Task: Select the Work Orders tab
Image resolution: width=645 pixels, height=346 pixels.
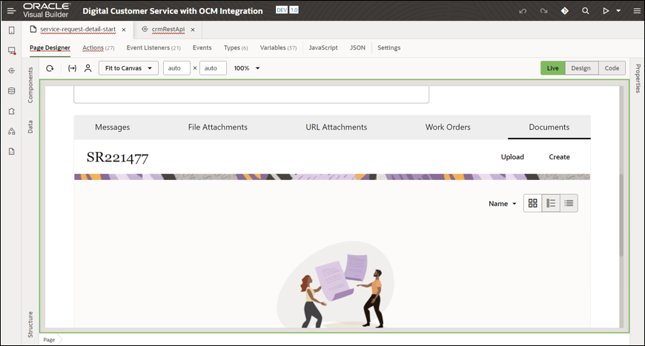Action: point(448,127)
